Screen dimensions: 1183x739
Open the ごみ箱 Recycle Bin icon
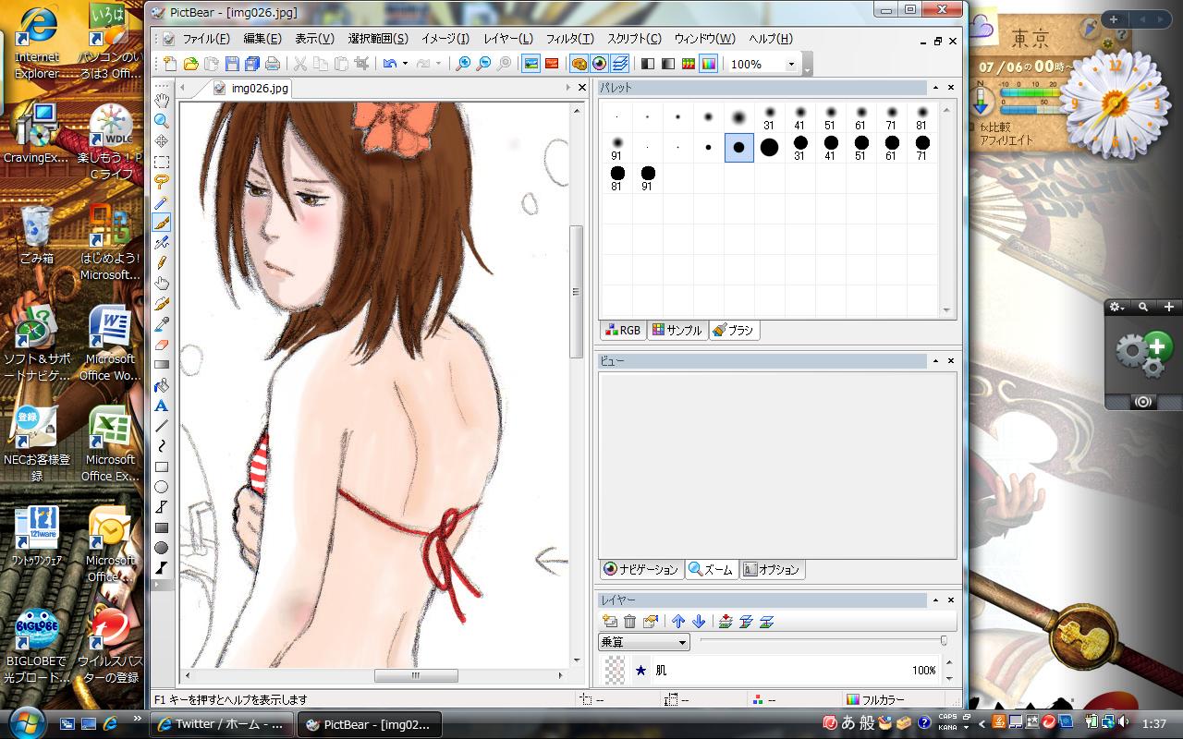coord(36,236)
